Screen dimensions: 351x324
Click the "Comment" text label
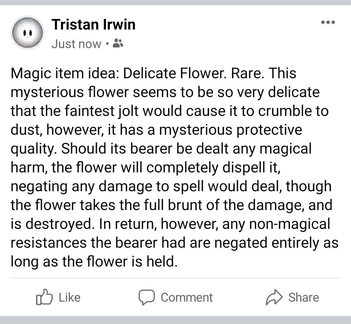[186, 297]
